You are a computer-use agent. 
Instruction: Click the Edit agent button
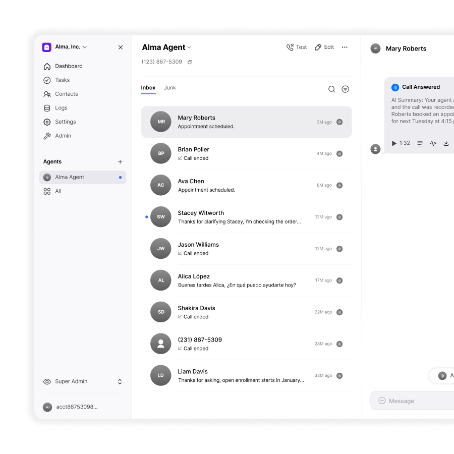324,47
